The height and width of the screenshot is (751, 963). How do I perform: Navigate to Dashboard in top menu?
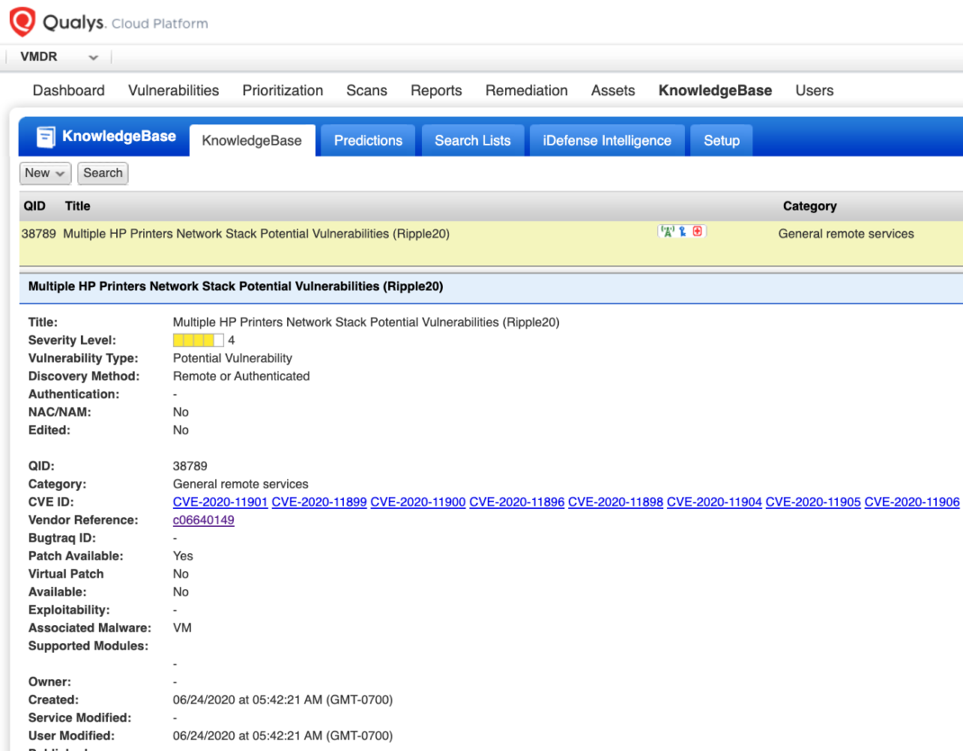tap(68, 90)
